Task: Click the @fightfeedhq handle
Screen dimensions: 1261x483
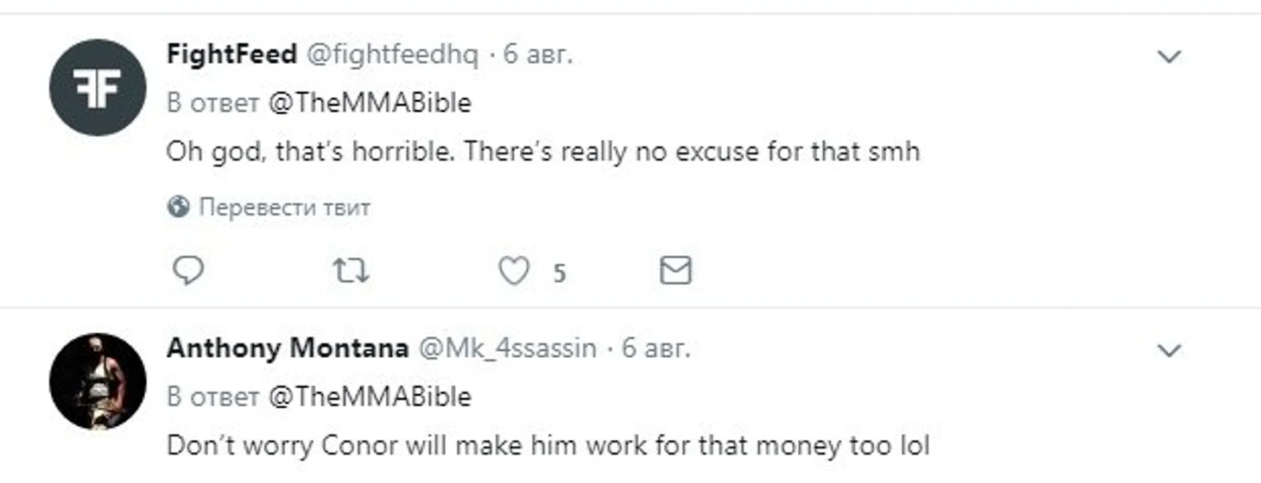Action: (393, 55)
